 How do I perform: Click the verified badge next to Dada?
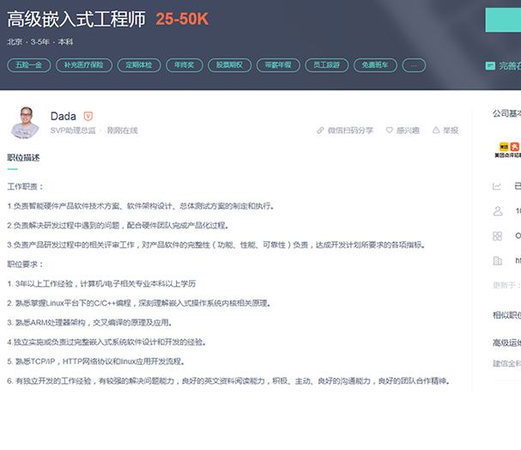[x=88, y=116]
